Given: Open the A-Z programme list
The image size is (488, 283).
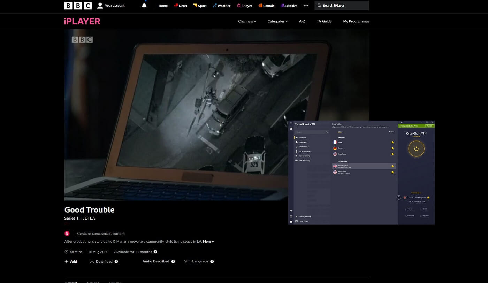Looking at the screenshot, I should pos(302,21).
